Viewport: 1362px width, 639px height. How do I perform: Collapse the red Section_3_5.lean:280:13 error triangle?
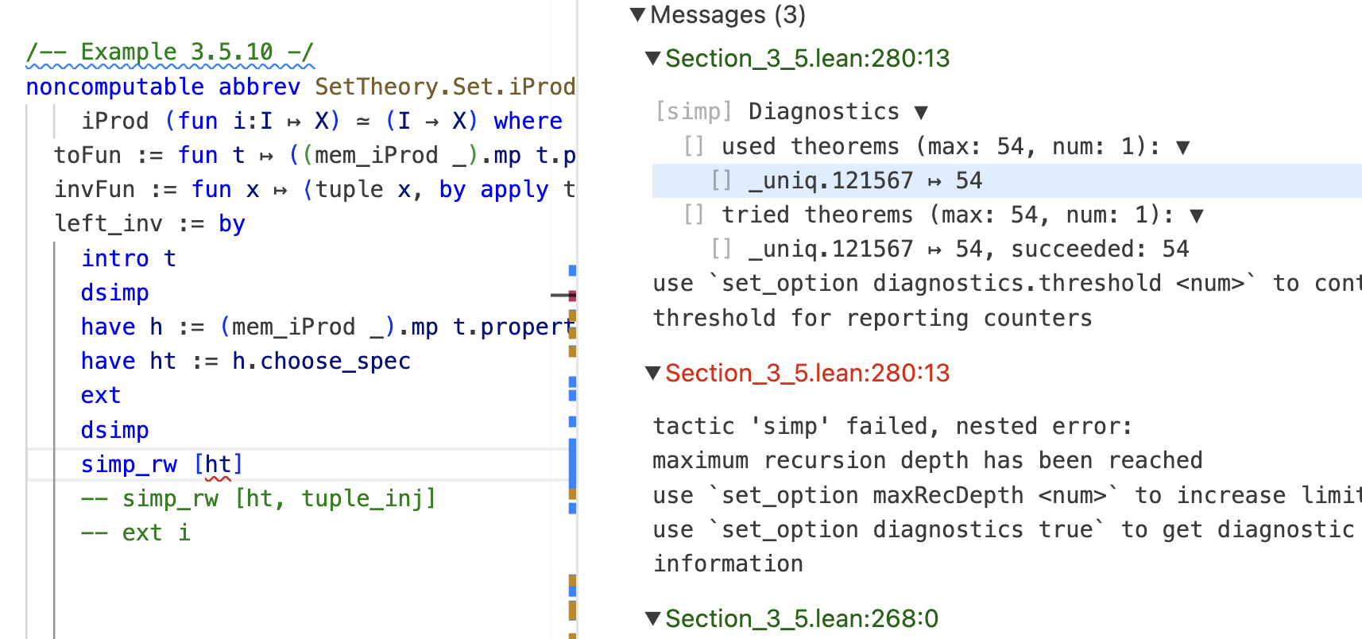tap(653, 373)
